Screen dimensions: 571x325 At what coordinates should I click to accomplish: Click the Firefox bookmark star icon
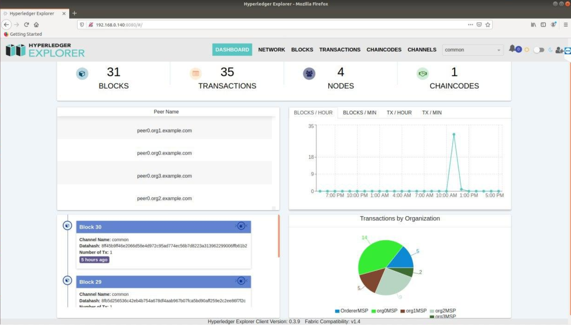(488, 25)
